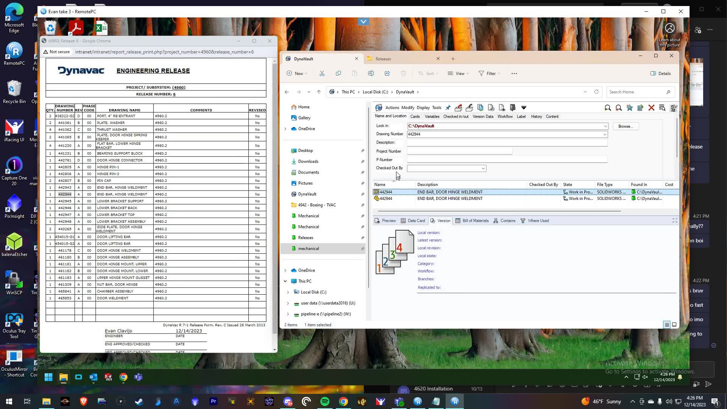Image resolution: width=727 pixels, height=409 pixels.
Task: Click the start search magnifier icon
Action: [x=608, y=108]
